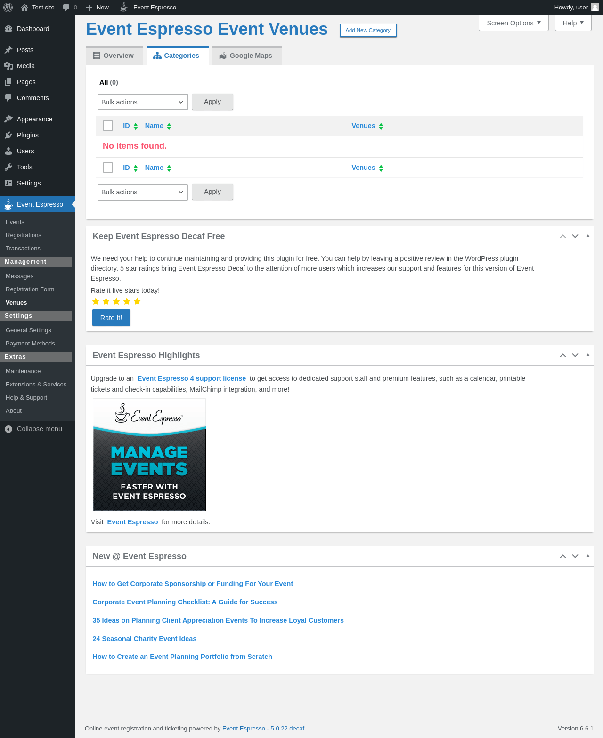Open the Maintenance menu item
Screen dimensions: 603x738
click(23, 371)
